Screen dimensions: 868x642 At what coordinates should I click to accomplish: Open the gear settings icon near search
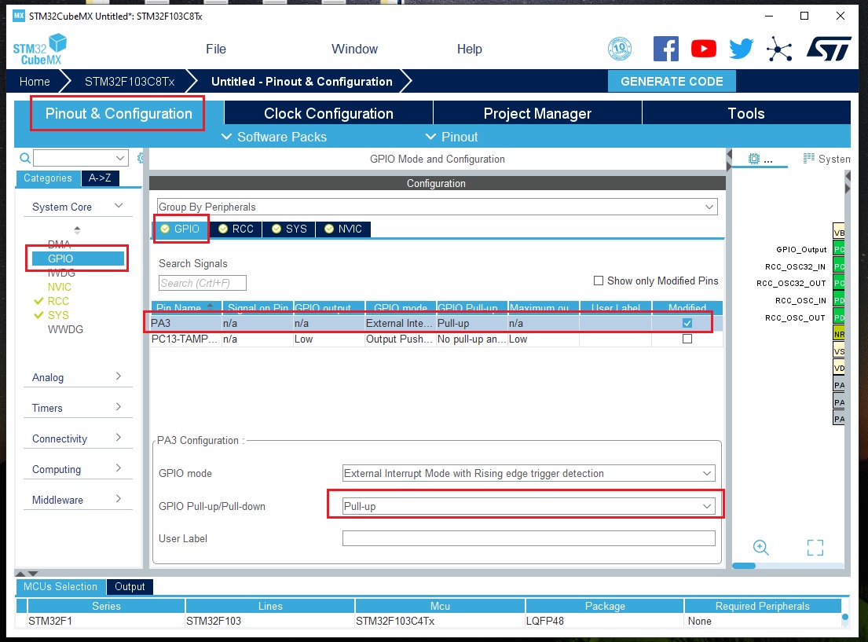(x=141, y=158)
